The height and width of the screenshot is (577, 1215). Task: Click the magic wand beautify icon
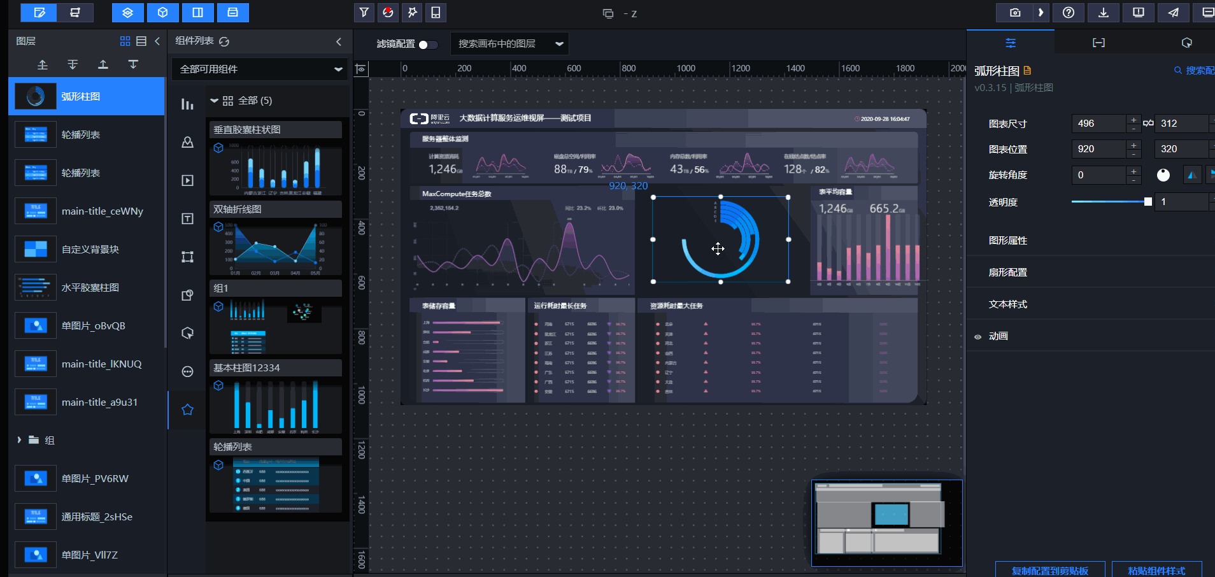[412, 12]
